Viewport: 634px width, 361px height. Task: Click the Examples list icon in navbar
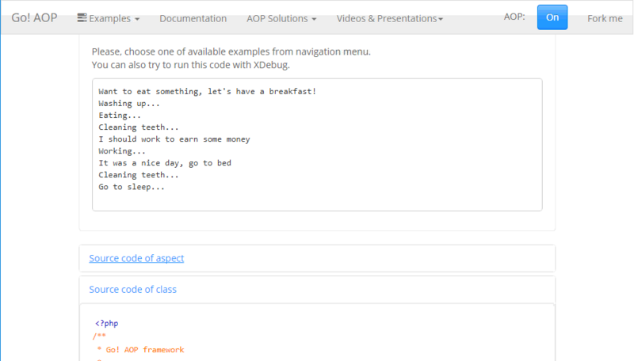(82, 17)
